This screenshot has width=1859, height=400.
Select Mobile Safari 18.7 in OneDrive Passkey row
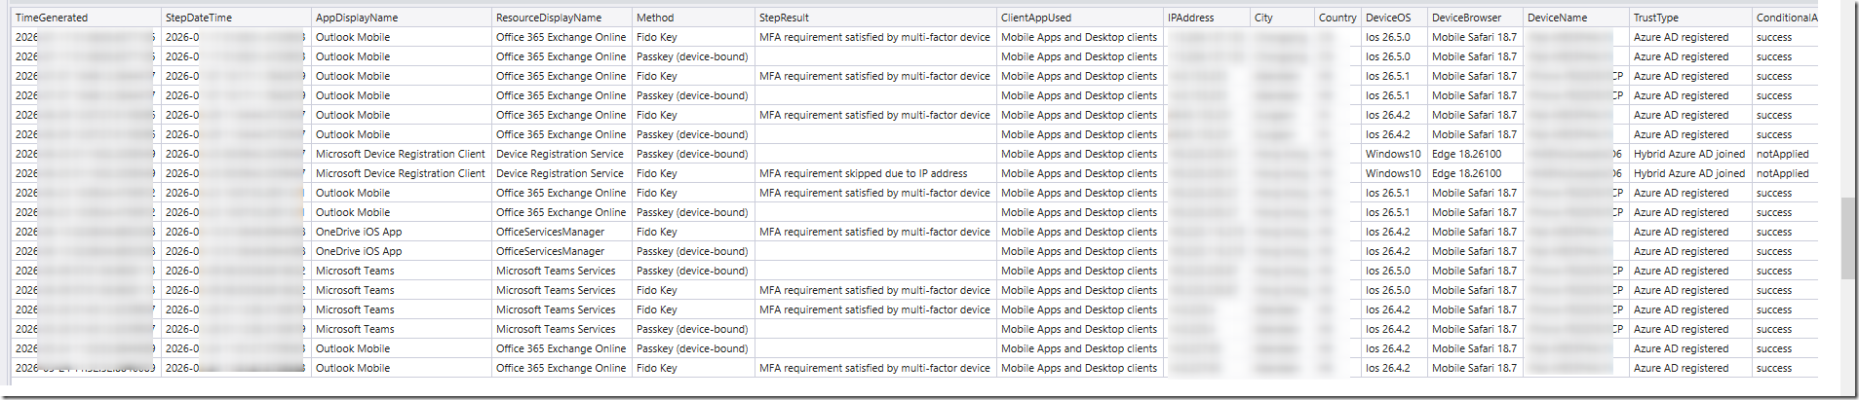click(x=1474, y=251)
